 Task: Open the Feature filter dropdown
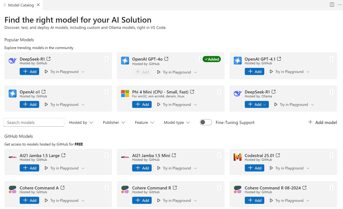click(145, 123)
